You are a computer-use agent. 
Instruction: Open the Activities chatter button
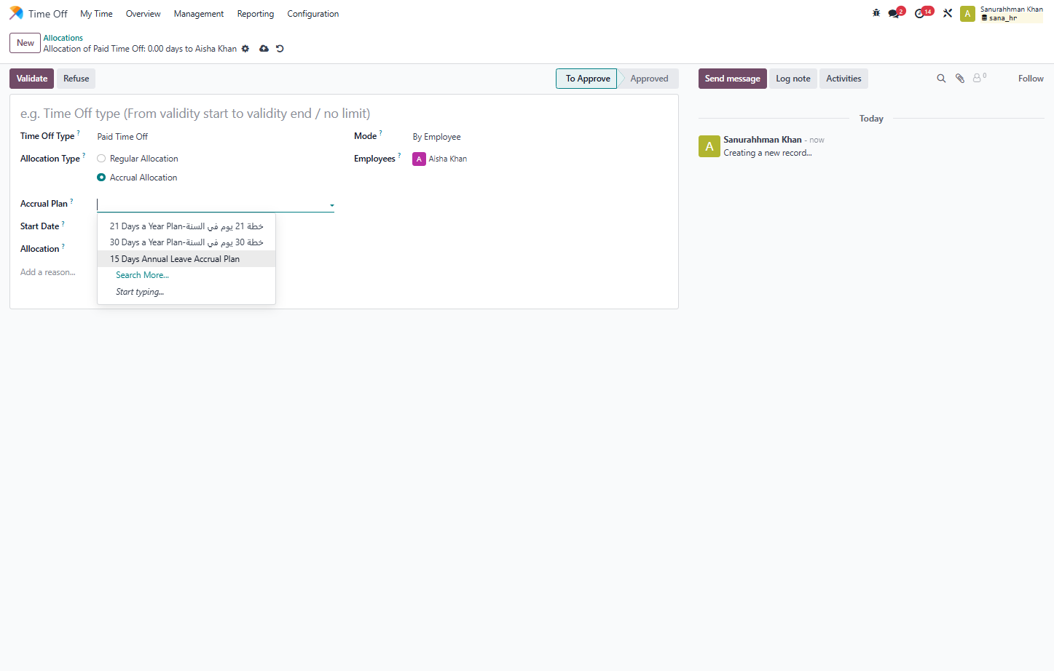[x=843, y=79]
